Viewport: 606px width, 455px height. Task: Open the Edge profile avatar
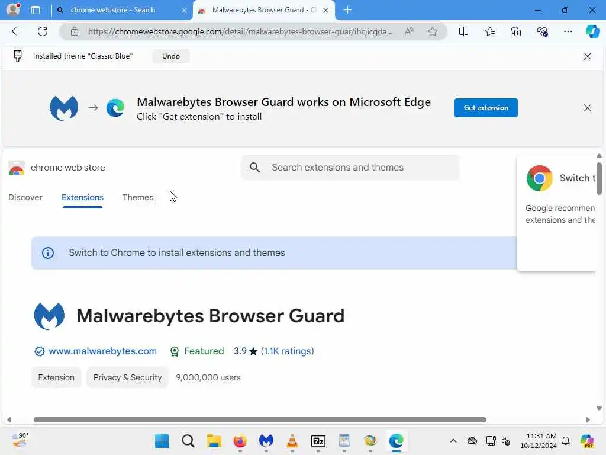click(13, 9)
